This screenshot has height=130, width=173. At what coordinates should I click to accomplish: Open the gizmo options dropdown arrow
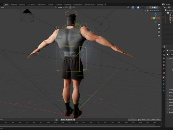[135, 8]
